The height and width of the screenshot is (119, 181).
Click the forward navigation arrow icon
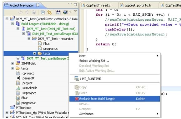coord(27,12)
